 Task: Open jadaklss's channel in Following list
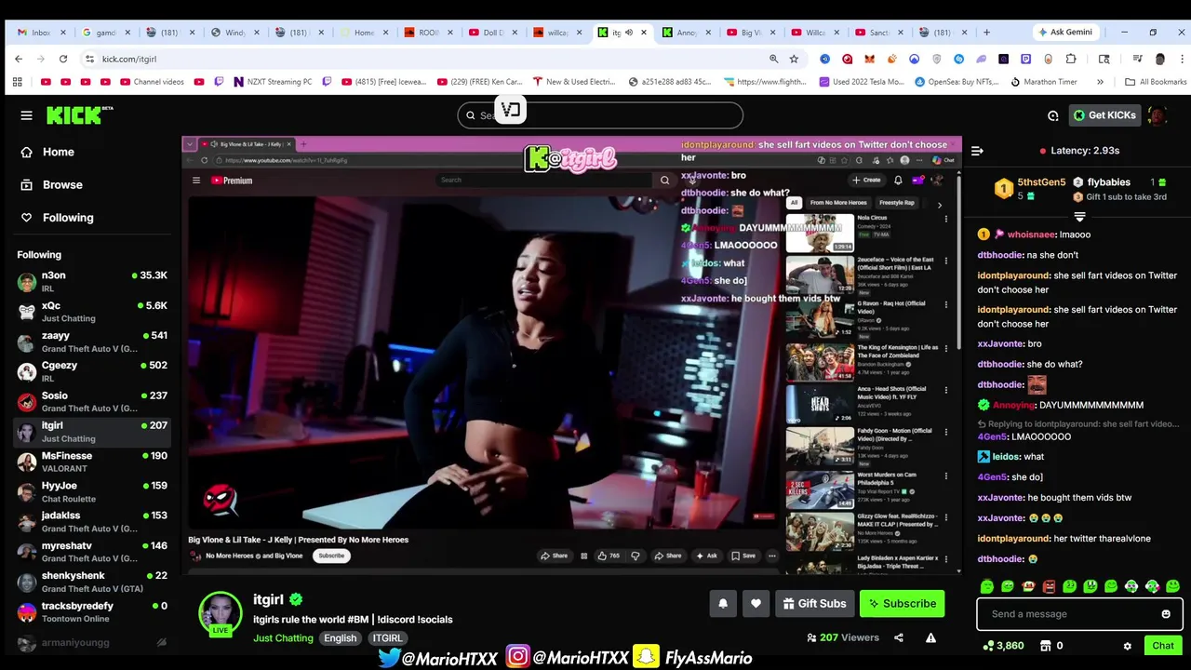[x=91, y=522]
